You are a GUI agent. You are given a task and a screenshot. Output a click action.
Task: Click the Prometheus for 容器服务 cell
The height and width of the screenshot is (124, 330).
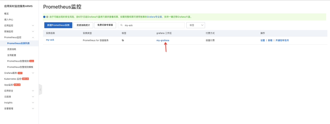96,40
